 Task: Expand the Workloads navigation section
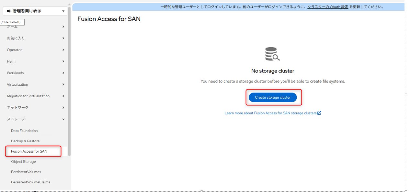pyautogui.click(x=36, y=73)
